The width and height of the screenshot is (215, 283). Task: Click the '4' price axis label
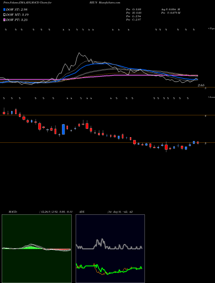tap(206, 116)
